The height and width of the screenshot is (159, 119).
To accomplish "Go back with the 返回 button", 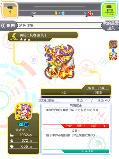I will pos(8,25).
